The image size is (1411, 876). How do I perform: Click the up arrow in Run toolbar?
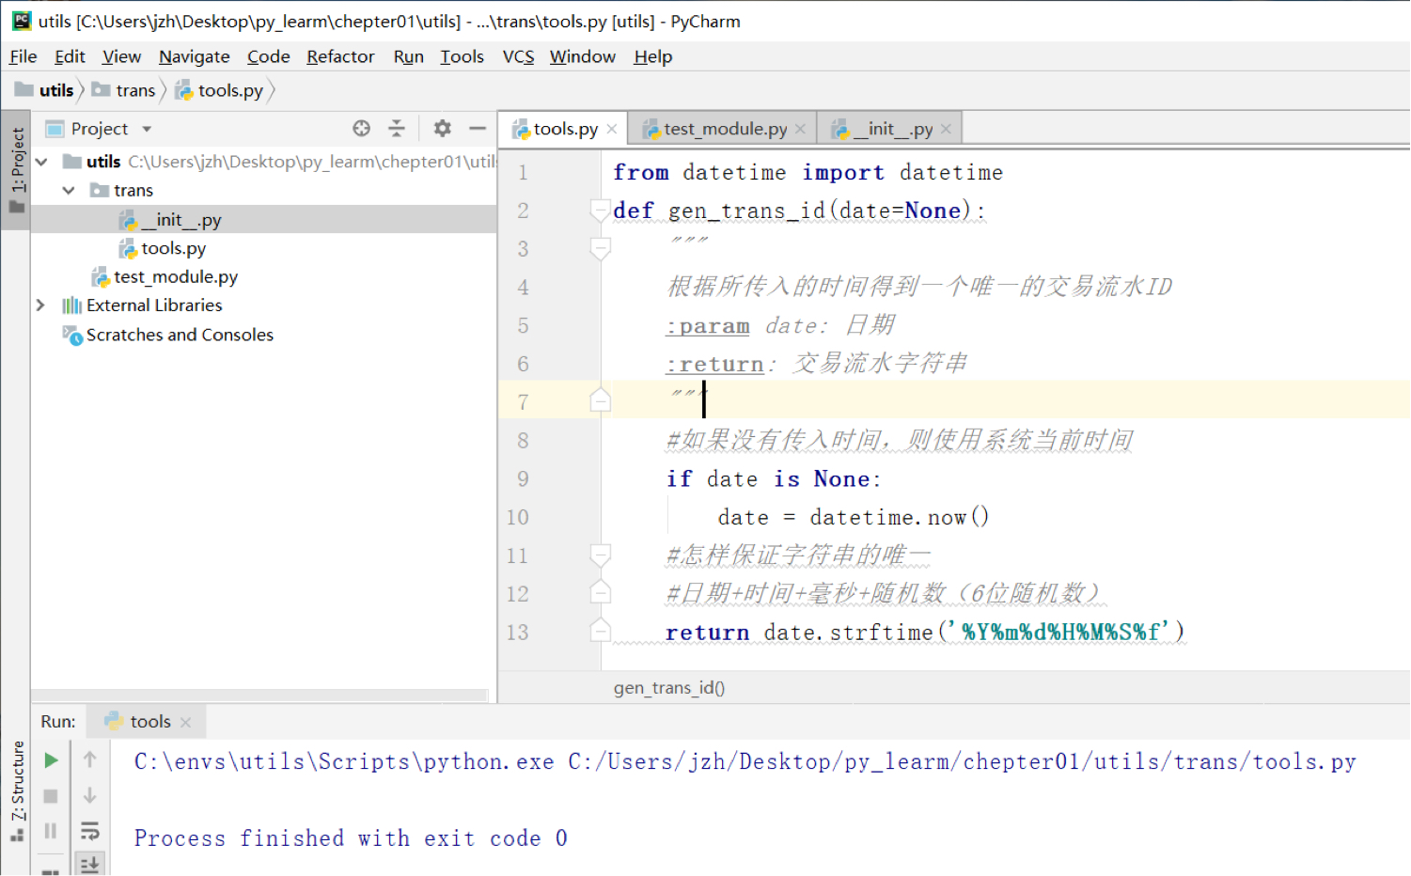pos(90,759)
